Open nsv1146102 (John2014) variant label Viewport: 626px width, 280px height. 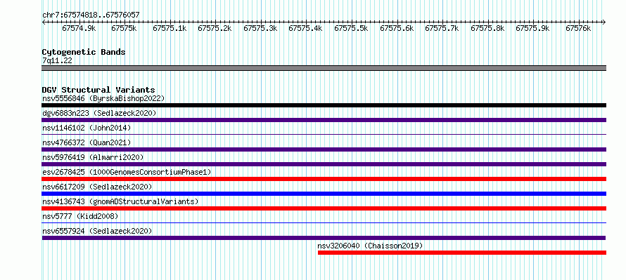click(87, 128)
